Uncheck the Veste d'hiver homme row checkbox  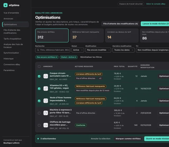pyautogui.click(x=39, y=101)
